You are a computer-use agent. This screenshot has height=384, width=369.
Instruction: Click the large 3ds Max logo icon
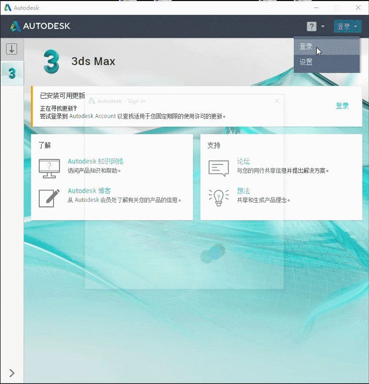pos(52,62)
